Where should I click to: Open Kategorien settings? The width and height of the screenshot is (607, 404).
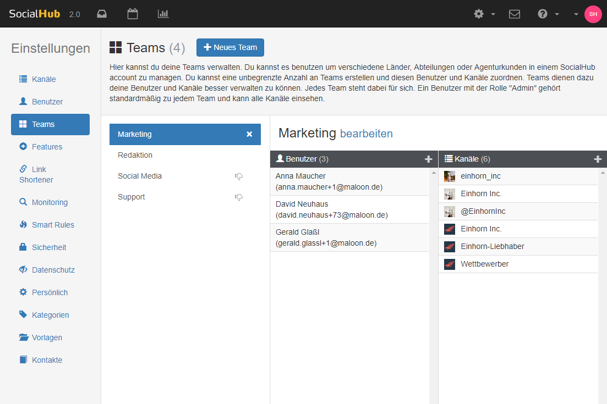pyautogui.click(x=50, y=315)
